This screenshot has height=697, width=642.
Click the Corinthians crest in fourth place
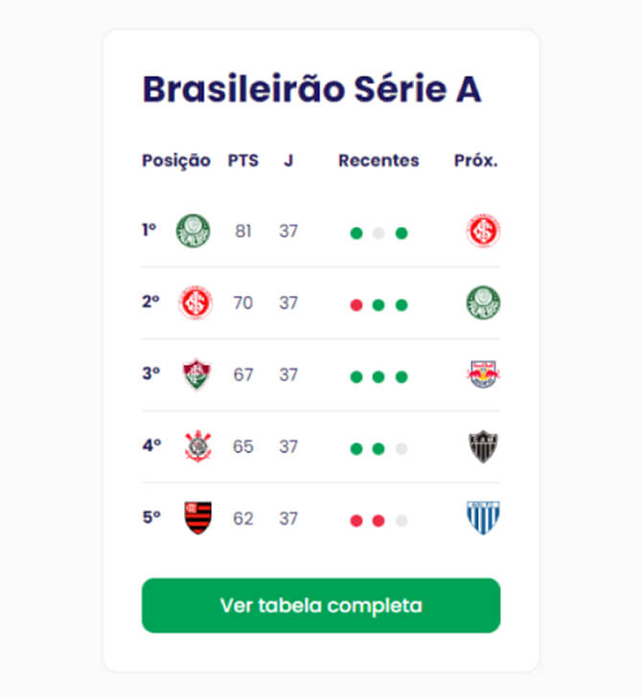coord(196,446)
